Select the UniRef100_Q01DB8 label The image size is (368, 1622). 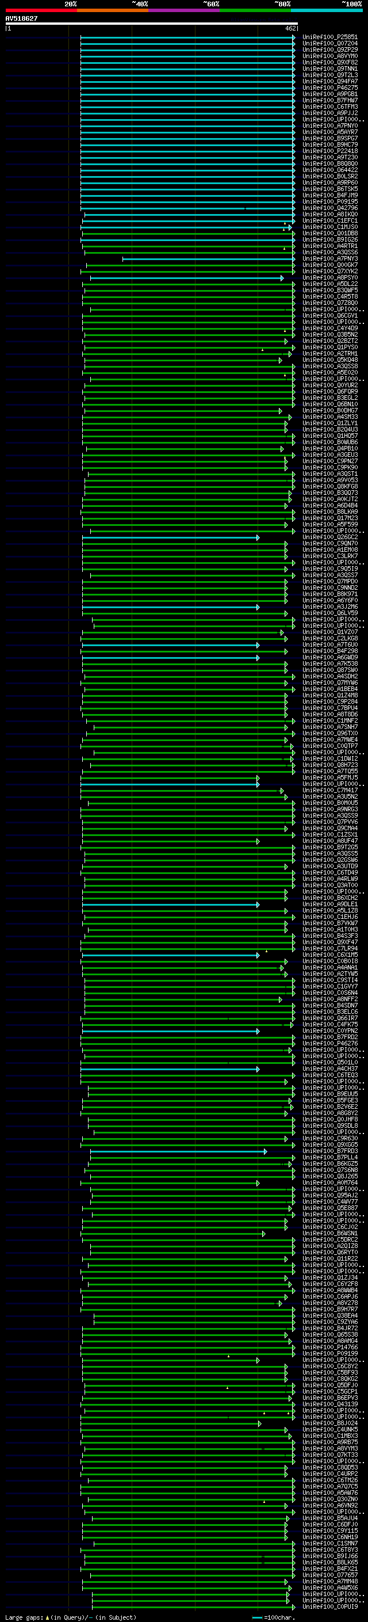pyautogui.click(x=329, y=233)
